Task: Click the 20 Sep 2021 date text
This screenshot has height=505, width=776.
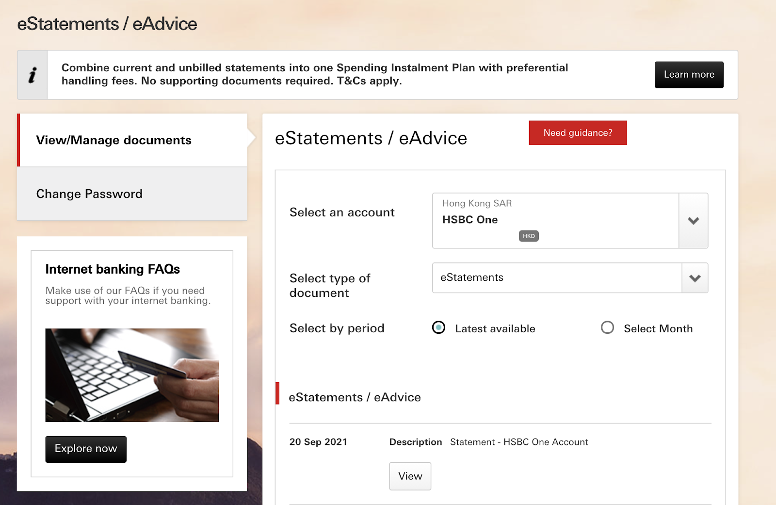Action: [318, 442]
